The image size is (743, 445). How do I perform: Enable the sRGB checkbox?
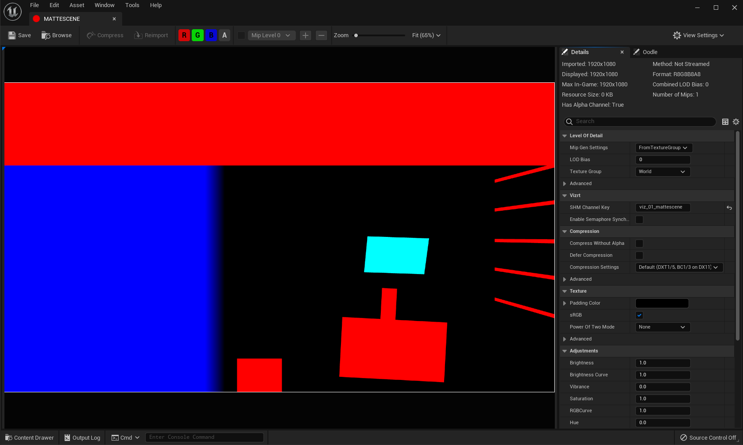point(639,315)
